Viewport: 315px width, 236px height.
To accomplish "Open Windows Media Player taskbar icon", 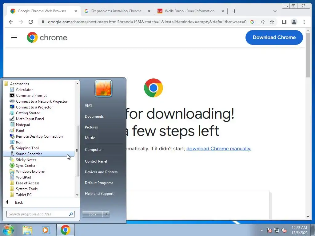I will click(x=46, y=230).
